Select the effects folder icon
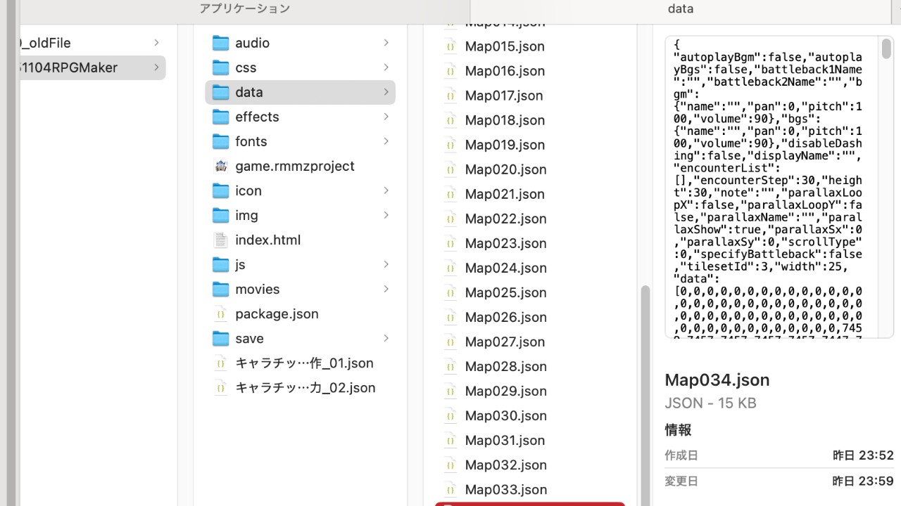This screenshot has width=901, height=506. [x=220, y=117]
